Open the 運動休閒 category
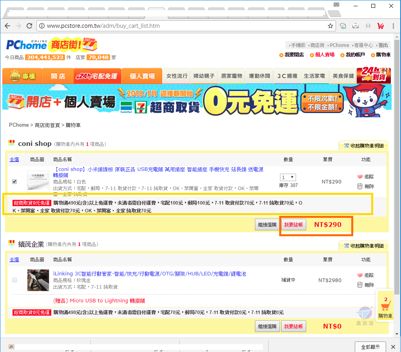The image size is (401, 352). coord(259,76)
